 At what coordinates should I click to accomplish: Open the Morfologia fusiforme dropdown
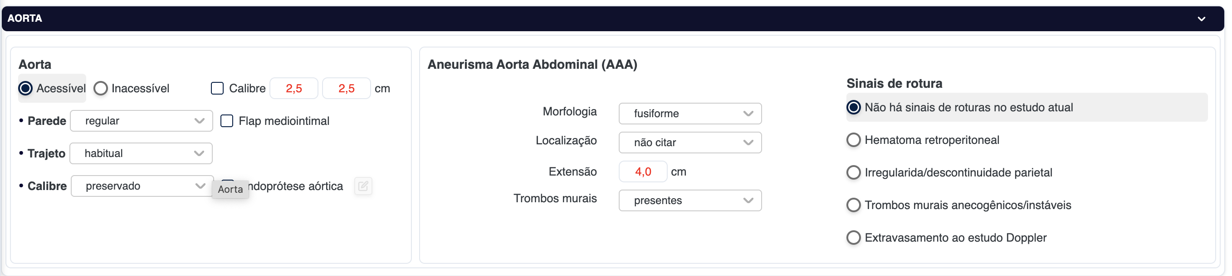[x=689, y=114]
